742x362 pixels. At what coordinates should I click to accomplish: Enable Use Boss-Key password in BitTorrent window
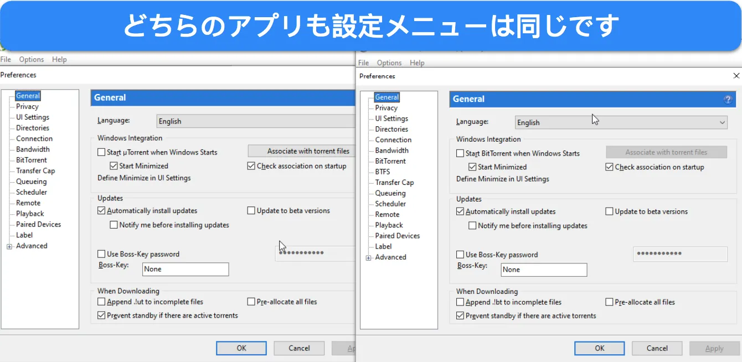(460, 255)
